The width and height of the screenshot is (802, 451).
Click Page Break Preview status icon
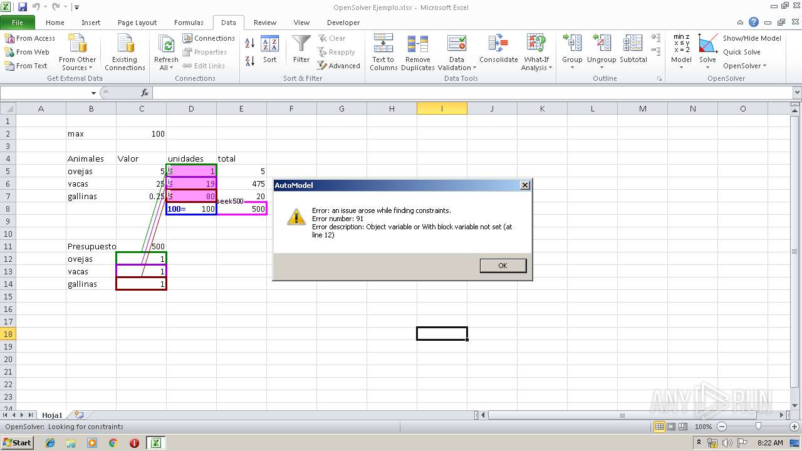coord(682,427)
